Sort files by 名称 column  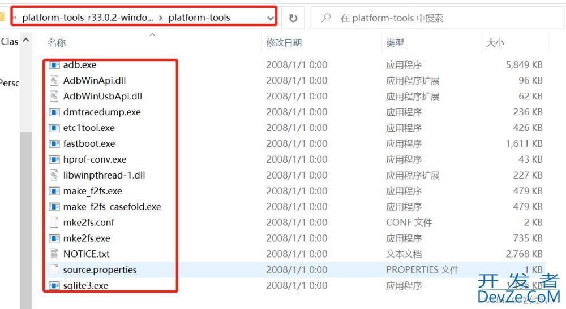(x=57, y=43)
